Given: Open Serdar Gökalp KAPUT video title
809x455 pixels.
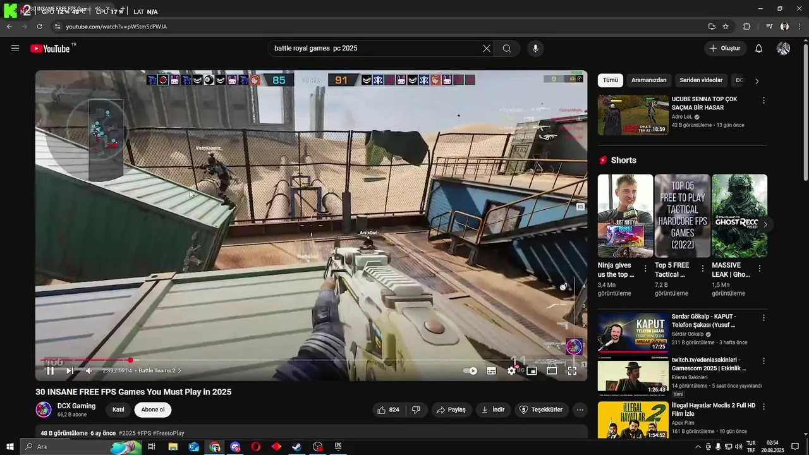Looking at the screenshot, I should click(703, 320).
